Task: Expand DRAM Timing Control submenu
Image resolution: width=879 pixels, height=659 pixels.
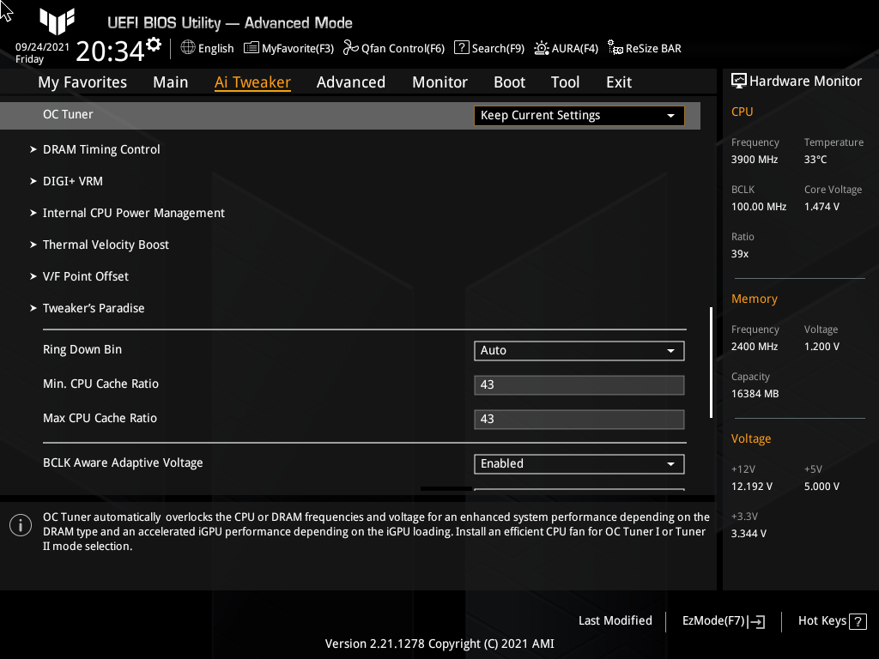Action: [x=101, y=149]
